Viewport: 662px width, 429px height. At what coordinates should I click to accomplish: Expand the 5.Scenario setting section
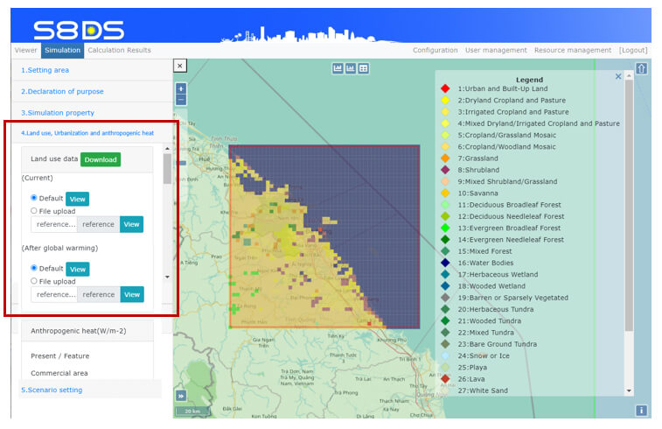[x=52, y=390]
